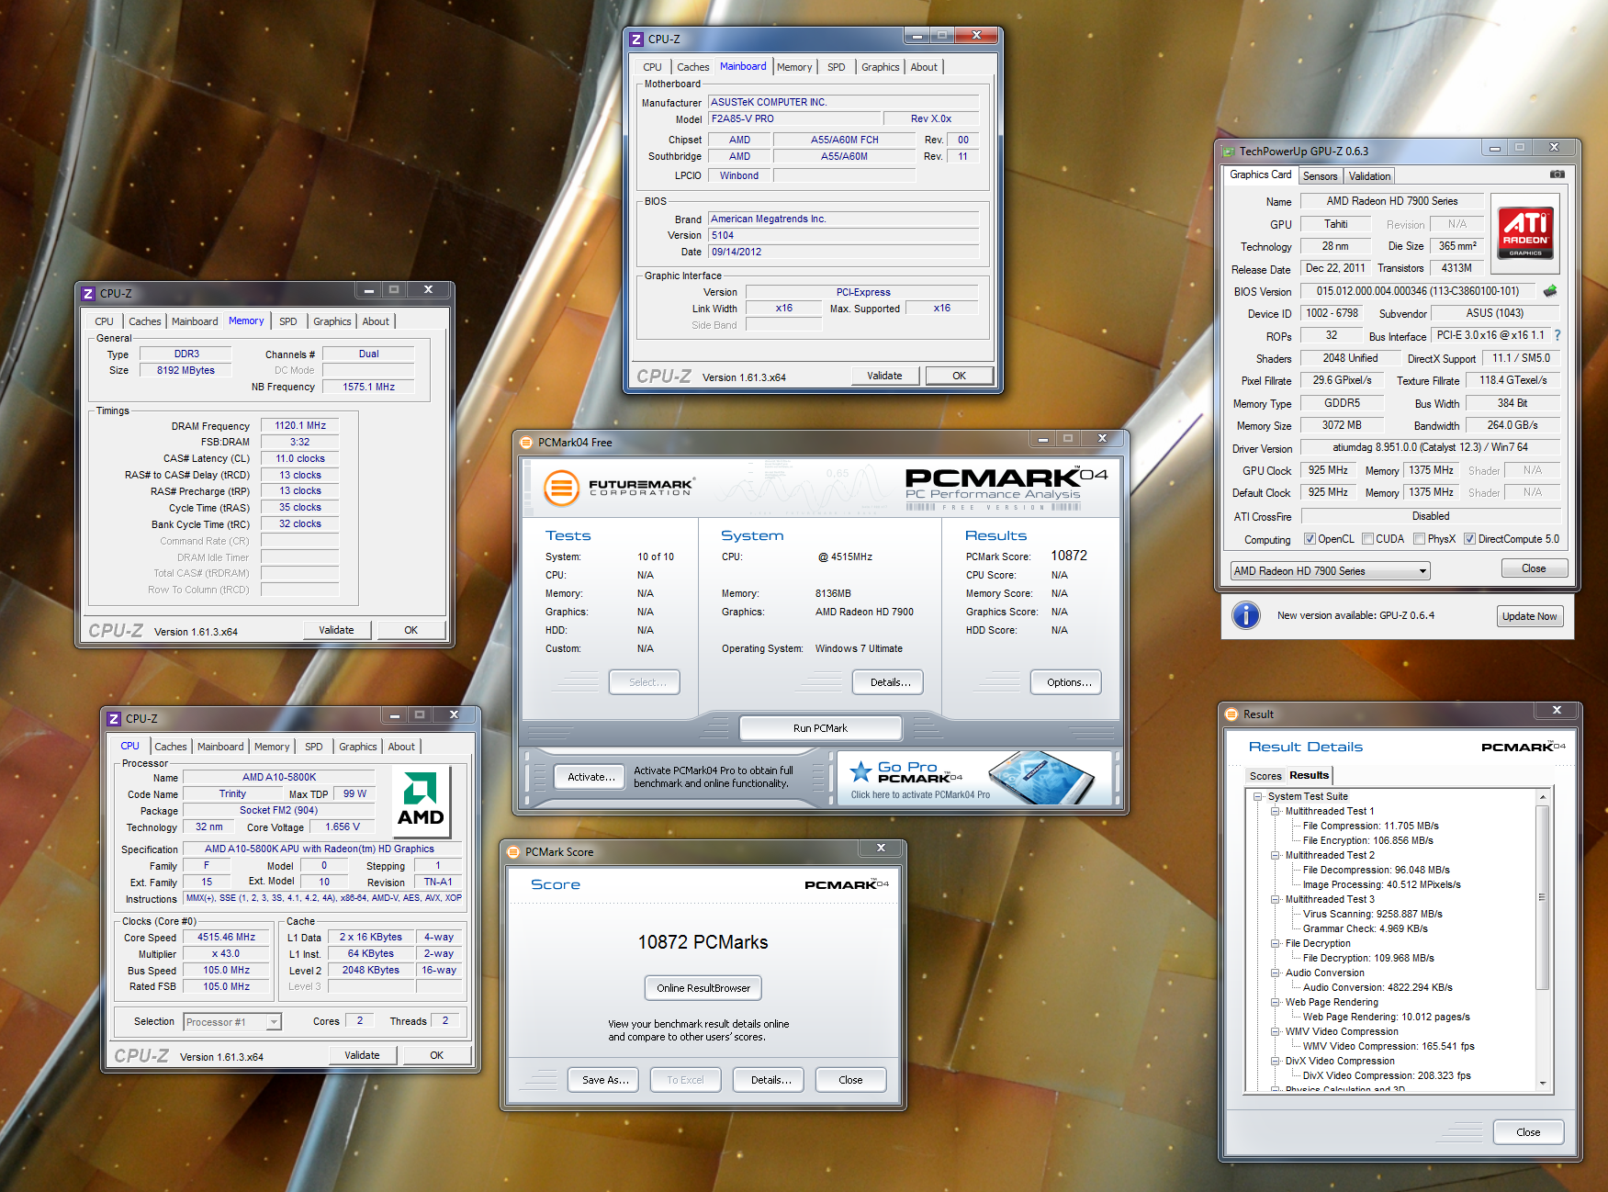Open the Processor #1 selection dropdown
The image size is (1608, 1192).
coord(232,1022)
